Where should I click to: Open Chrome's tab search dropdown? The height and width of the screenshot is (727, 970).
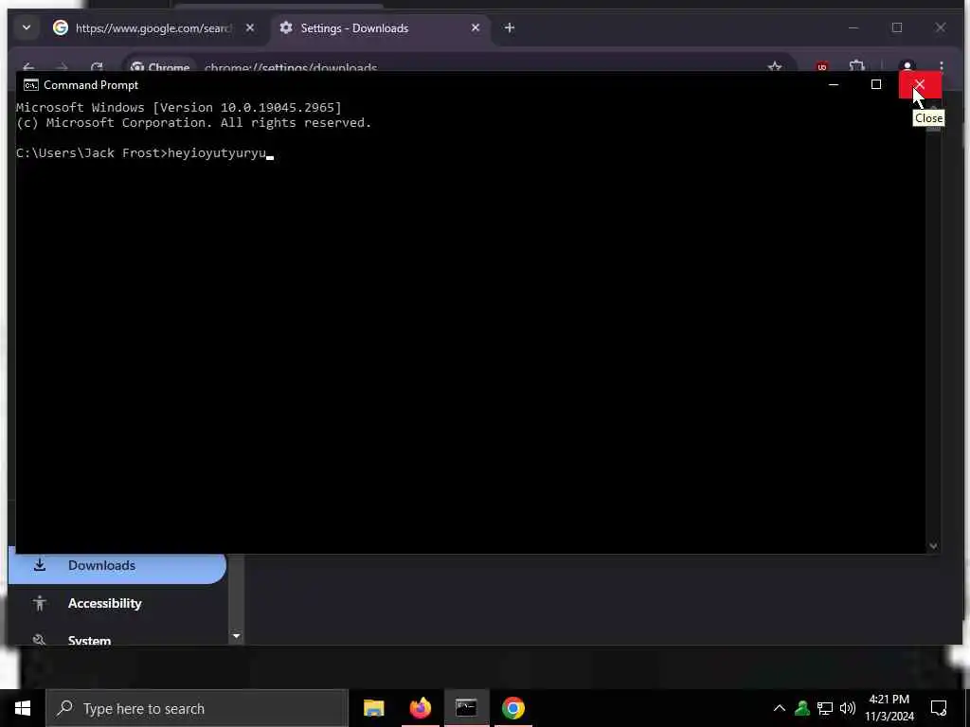tap(27, 27)
